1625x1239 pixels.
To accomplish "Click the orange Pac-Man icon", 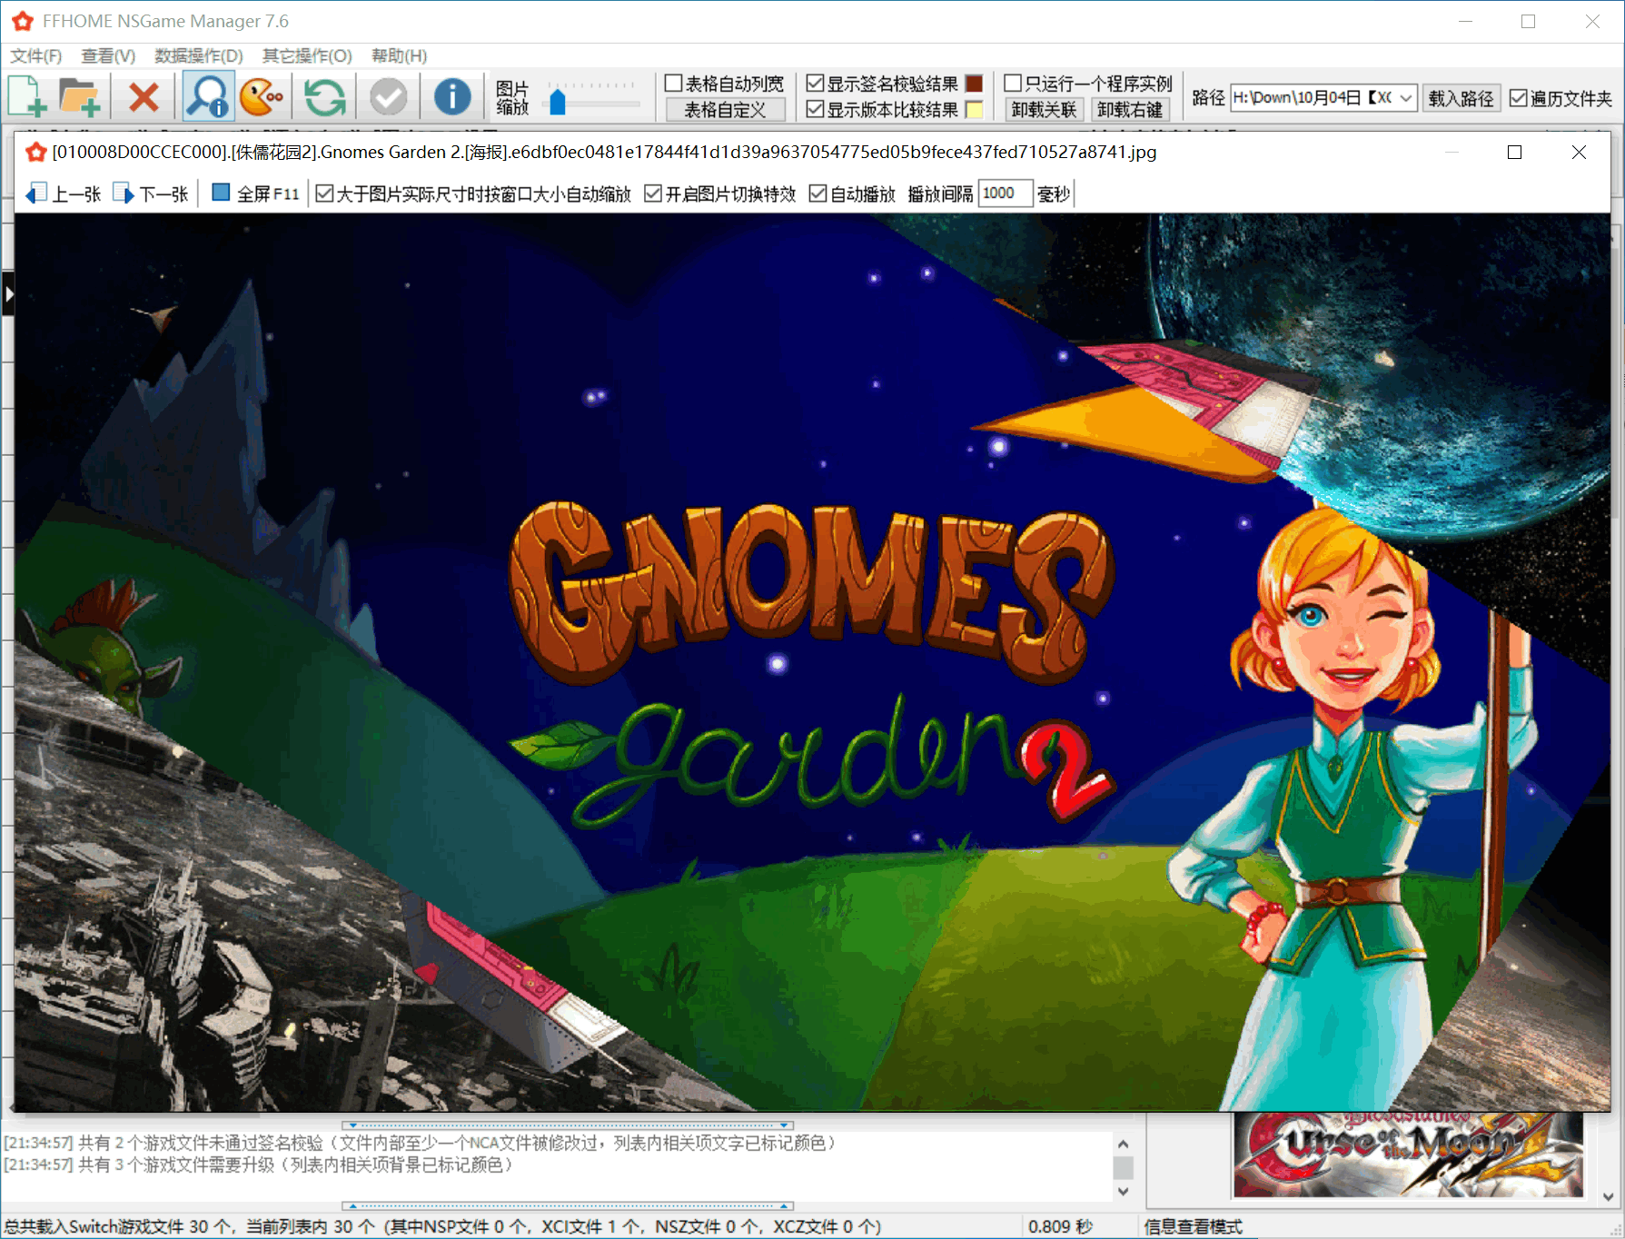I will (262, 96).
